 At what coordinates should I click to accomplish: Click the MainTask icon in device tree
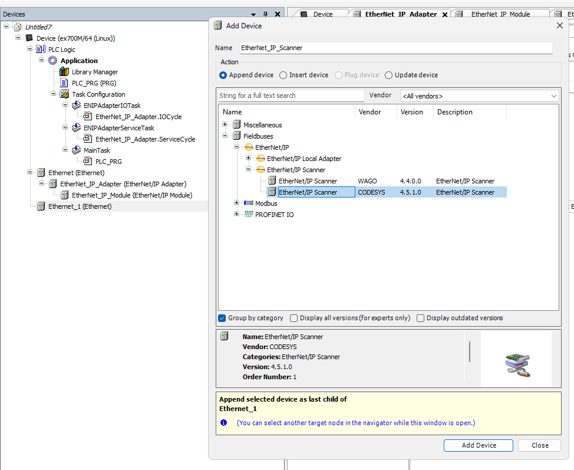pos(76,150)
